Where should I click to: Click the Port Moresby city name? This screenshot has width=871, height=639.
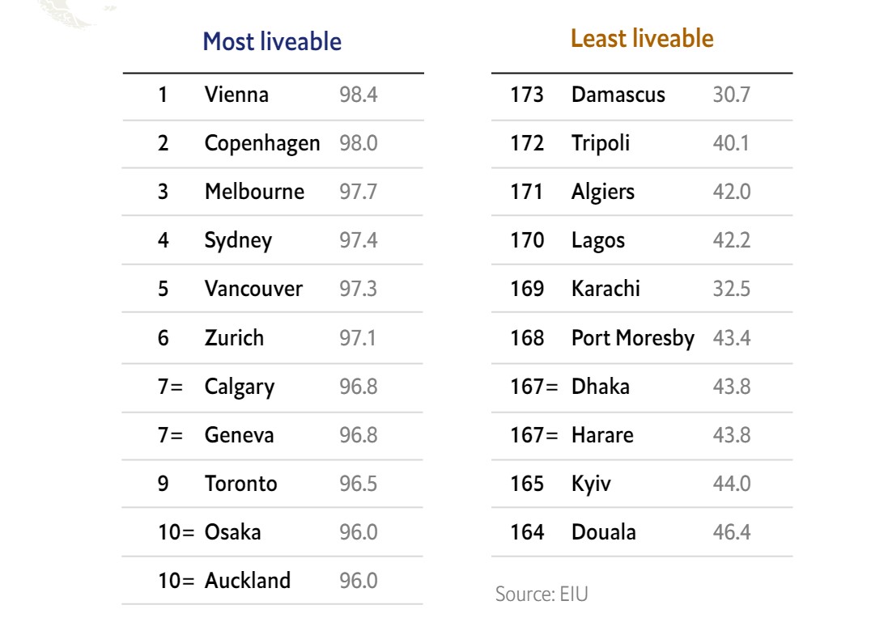(x=633, y=337)
